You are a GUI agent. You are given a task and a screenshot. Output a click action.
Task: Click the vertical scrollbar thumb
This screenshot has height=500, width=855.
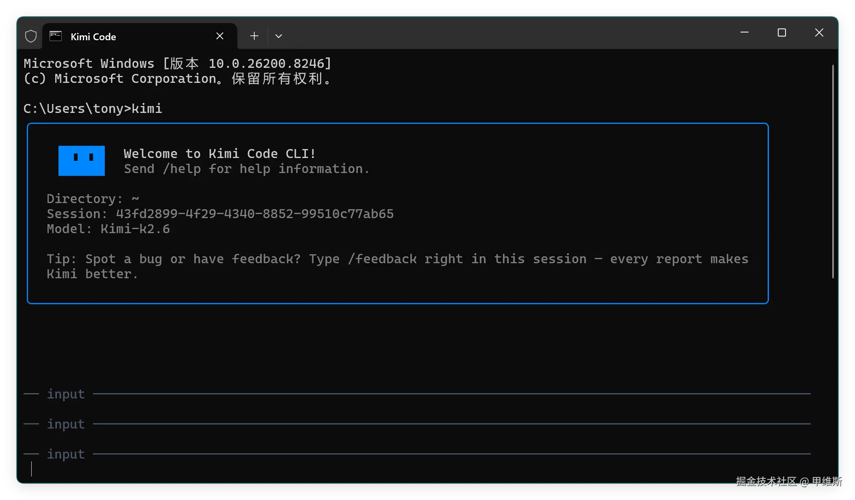[833, 171]
